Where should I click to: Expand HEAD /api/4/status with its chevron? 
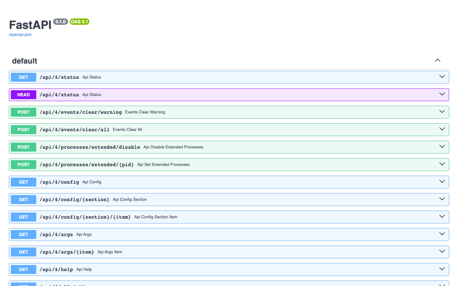[442, 94]
